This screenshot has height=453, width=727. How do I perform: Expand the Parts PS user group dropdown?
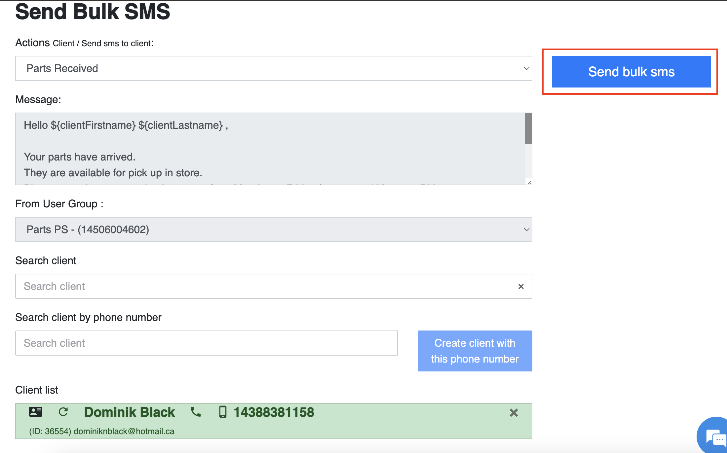click(274, 229)
